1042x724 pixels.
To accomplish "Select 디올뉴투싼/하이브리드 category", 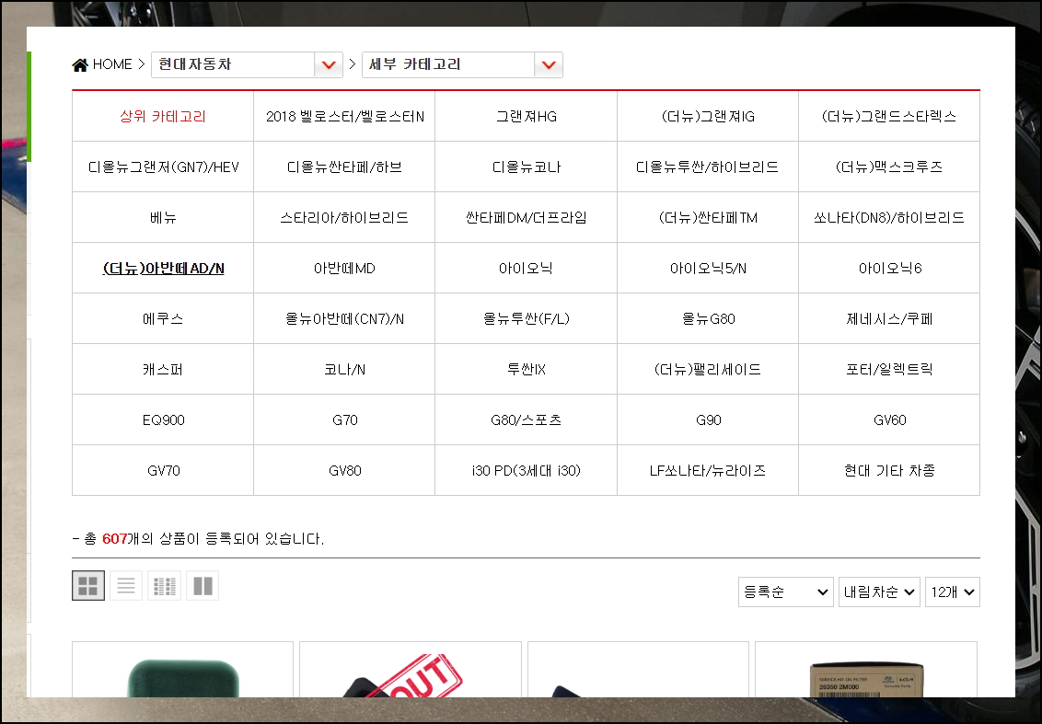I will pos(708,167).
